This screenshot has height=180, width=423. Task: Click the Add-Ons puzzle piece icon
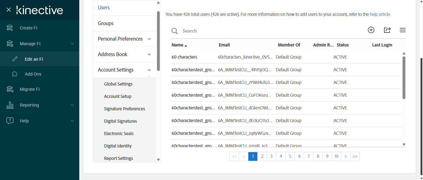tap(15, 74)
